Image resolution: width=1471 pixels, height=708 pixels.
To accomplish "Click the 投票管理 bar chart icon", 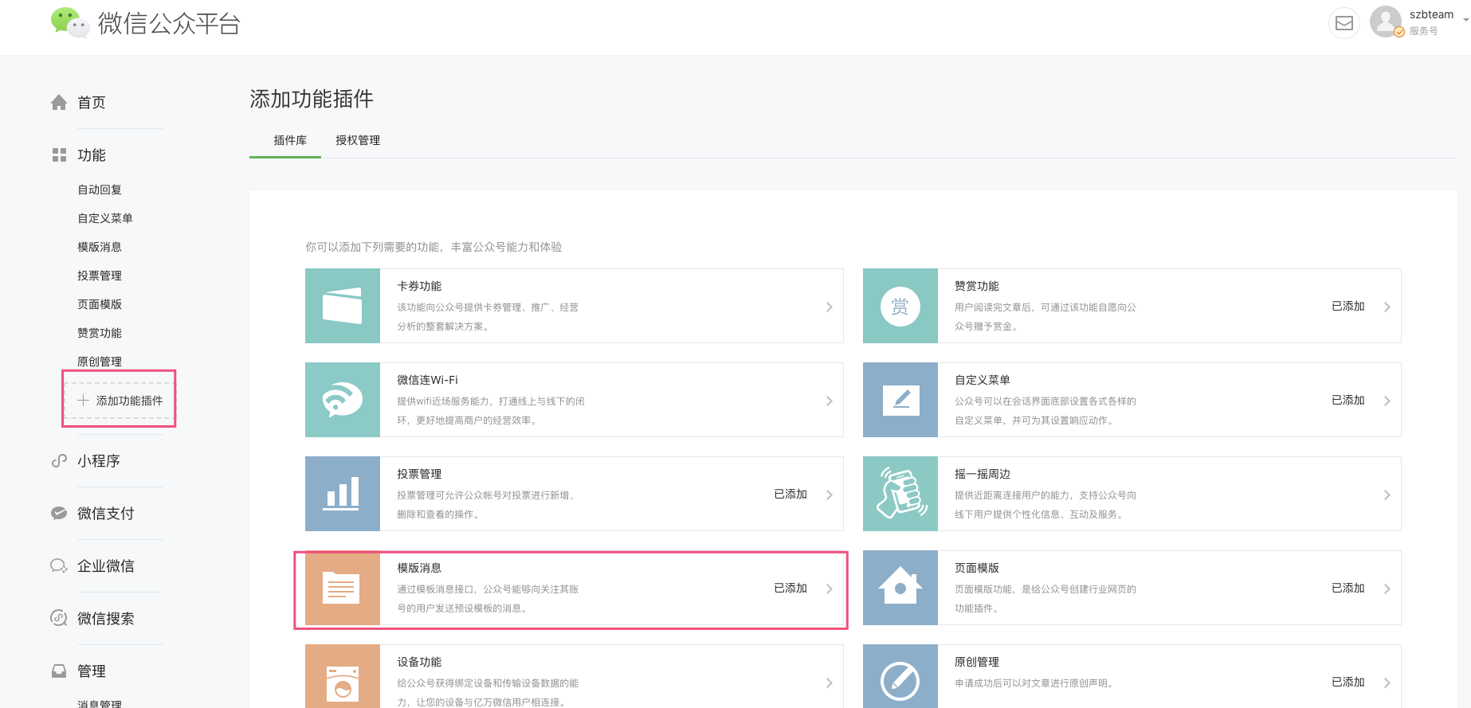I will [343, 494].
